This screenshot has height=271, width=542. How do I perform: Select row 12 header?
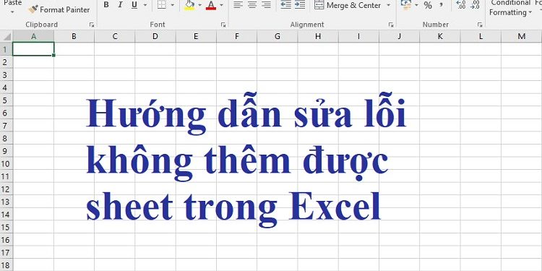tap(6, 189)
